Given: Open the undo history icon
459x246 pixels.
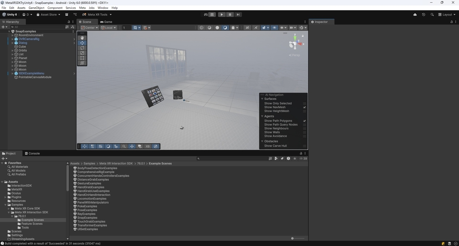Looking at the screenshot, I should tap(423, 14).
